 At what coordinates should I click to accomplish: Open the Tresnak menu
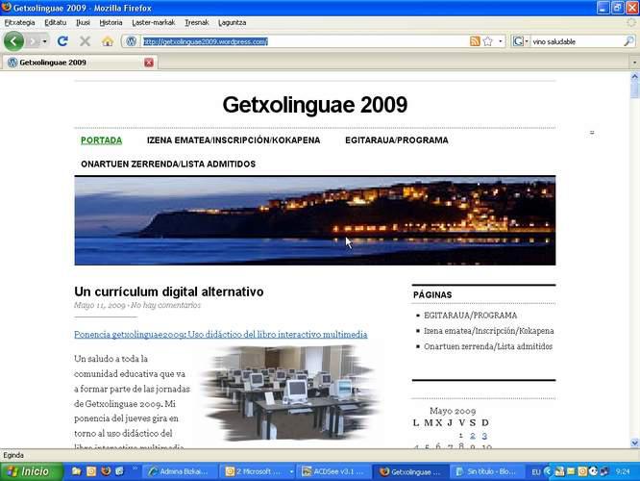coord(197,23)
